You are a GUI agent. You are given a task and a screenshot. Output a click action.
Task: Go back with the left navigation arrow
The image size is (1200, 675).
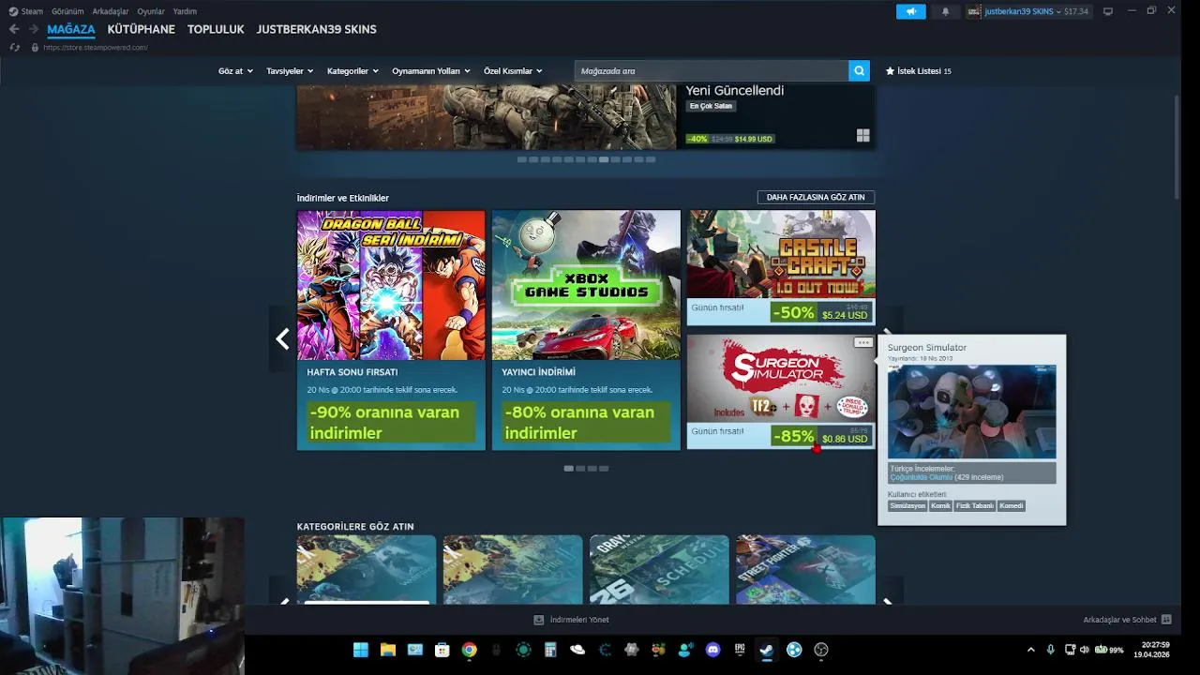tap(14, 29)
